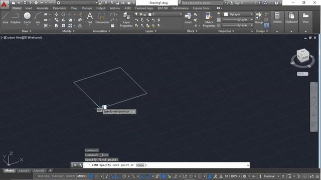The height and width of the screenshot is (180, 321).
Task: Expand the Properties panel
Action: 226,31
